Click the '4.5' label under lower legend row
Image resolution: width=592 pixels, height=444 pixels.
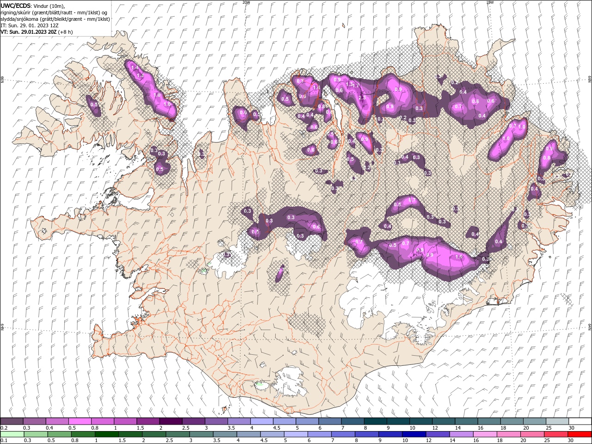click(x=265, y=440)
